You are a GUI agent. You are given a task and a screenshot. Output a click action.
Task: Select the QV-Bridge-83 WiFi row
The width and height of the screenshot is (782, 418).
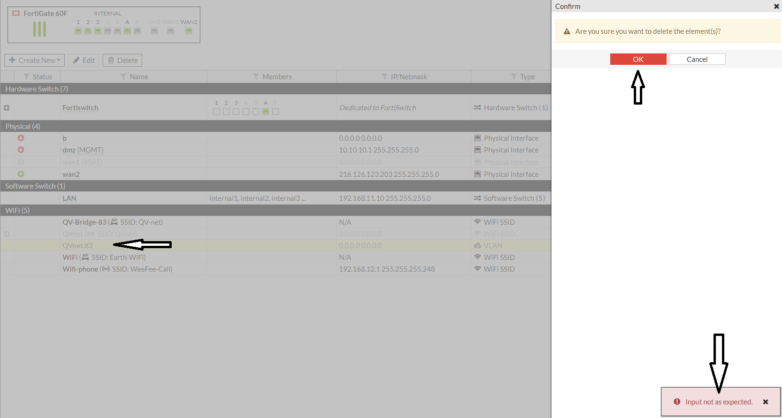coord(276,222)
